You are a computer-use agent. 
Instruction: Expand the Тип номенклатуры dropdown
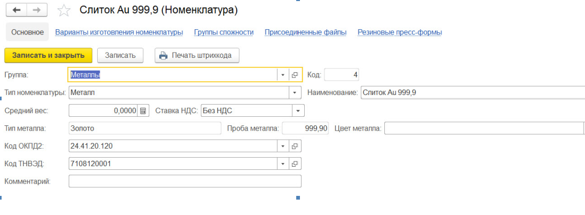tap(295, 92)
